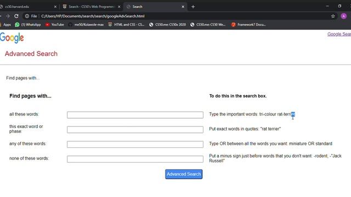Click the Put exact words in quotes hint
The width and height of the screenshot is (351, 197).
point(245,129)
